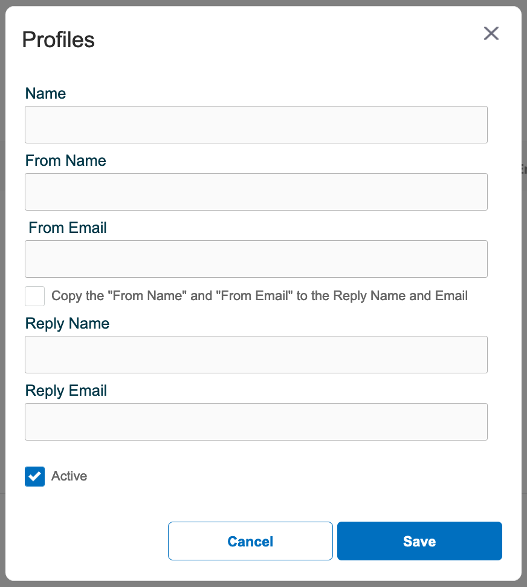Viewport: 527px width, 587px height.
Task: Click the "Reply Email" label text
Action: pyautogui.click(x=66, y=391)
